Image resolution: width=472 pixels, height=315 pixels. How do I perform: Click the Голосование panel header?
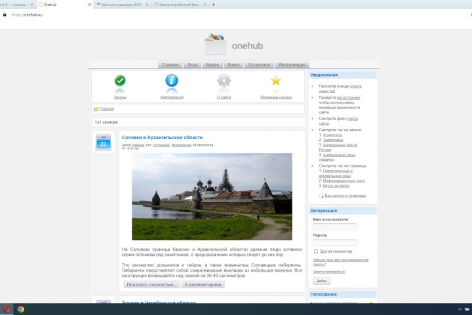(343, 294)
